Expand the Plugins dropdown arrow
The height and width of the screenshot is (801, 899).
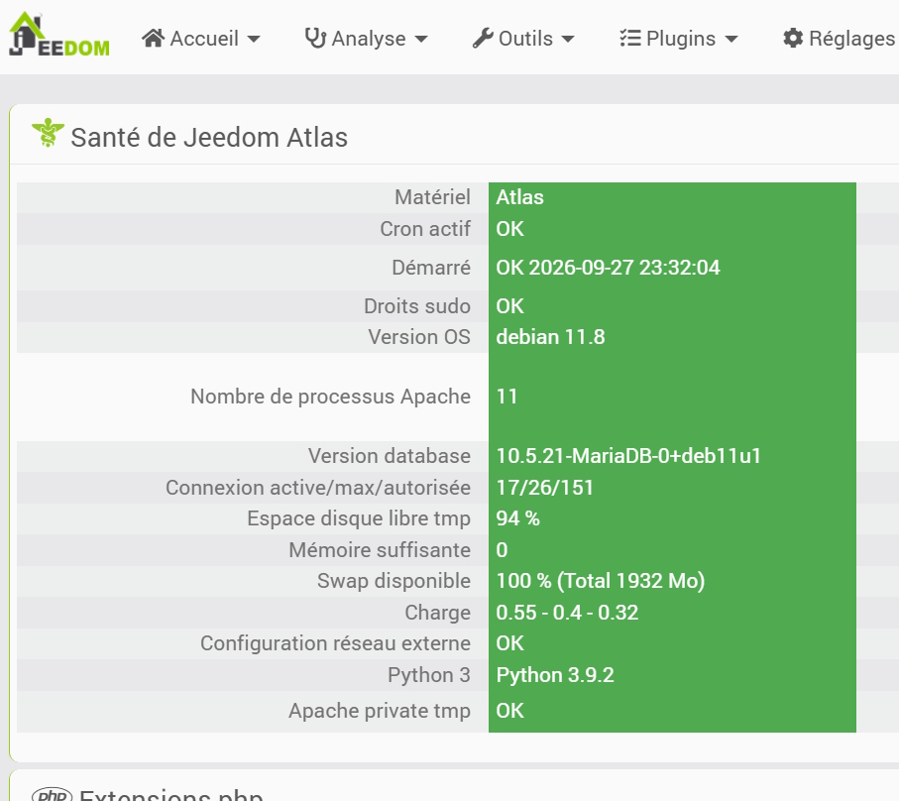pyautogui.click(x=731, y=39)
